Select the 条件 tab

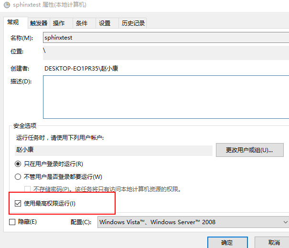[82, 23]
